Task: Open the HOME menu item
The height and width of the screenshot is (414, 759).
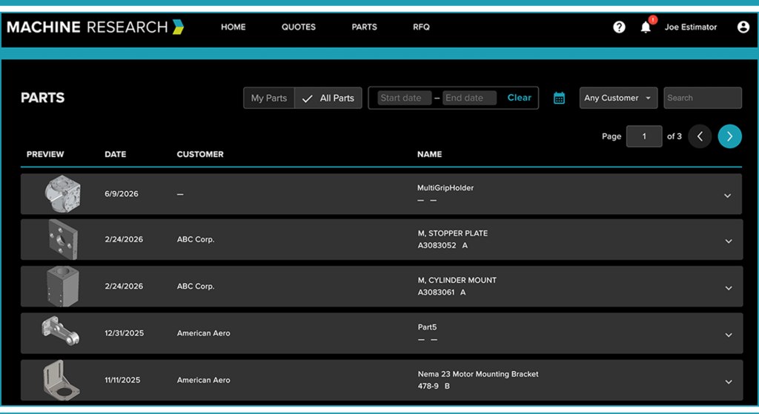Action: point(233,27)
